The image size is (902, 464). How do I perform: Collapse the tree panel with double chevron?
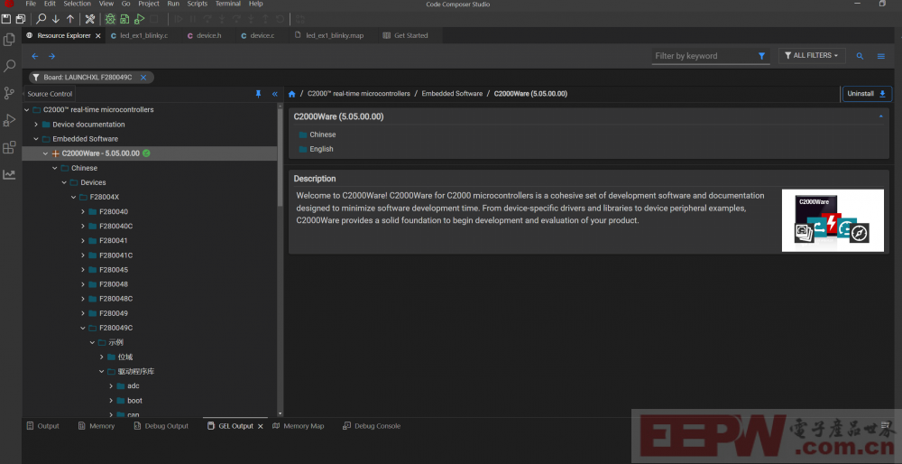point(274,94)
